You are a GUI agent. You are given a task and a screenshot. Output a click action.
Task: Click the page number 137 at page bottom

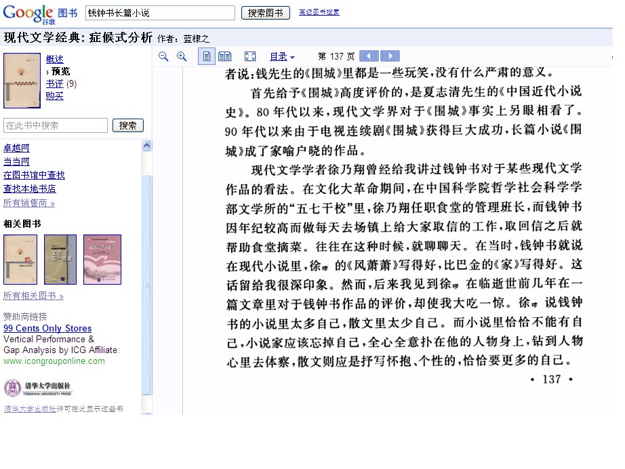pos(552,380)
